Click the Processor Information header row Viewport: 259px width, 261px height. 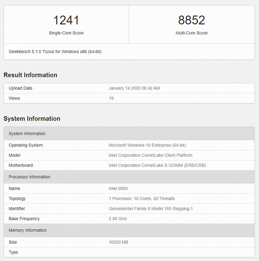[129, 177]
